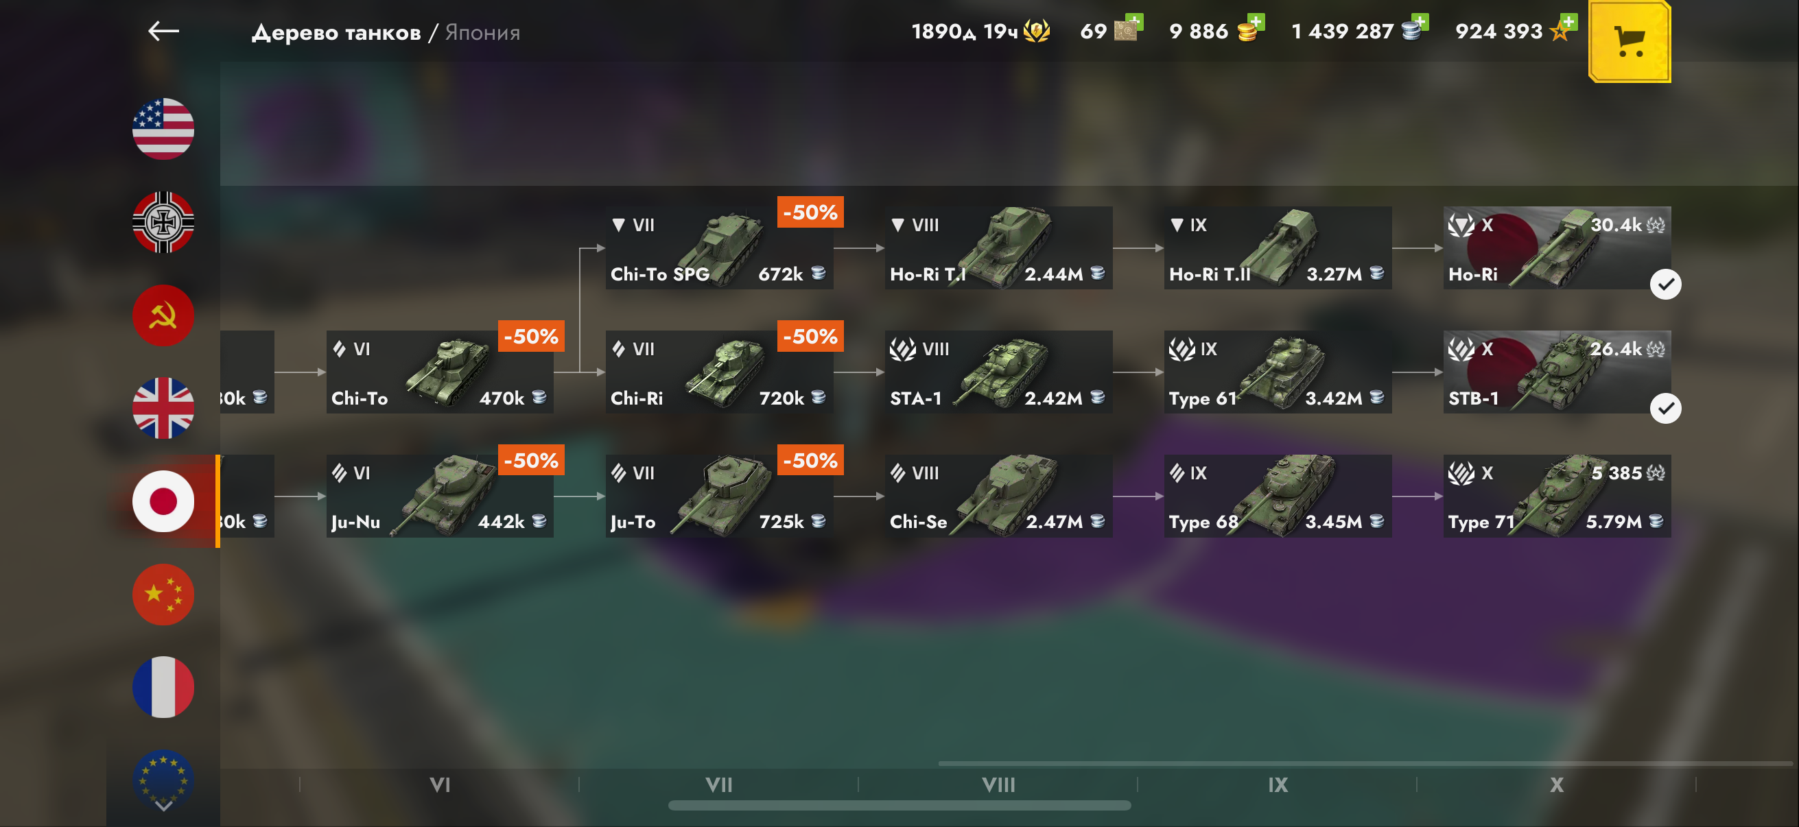The image size is (1799, 827).
Task: Toggle the STB-1 tier X checkmark
Action: (1665, 408)
